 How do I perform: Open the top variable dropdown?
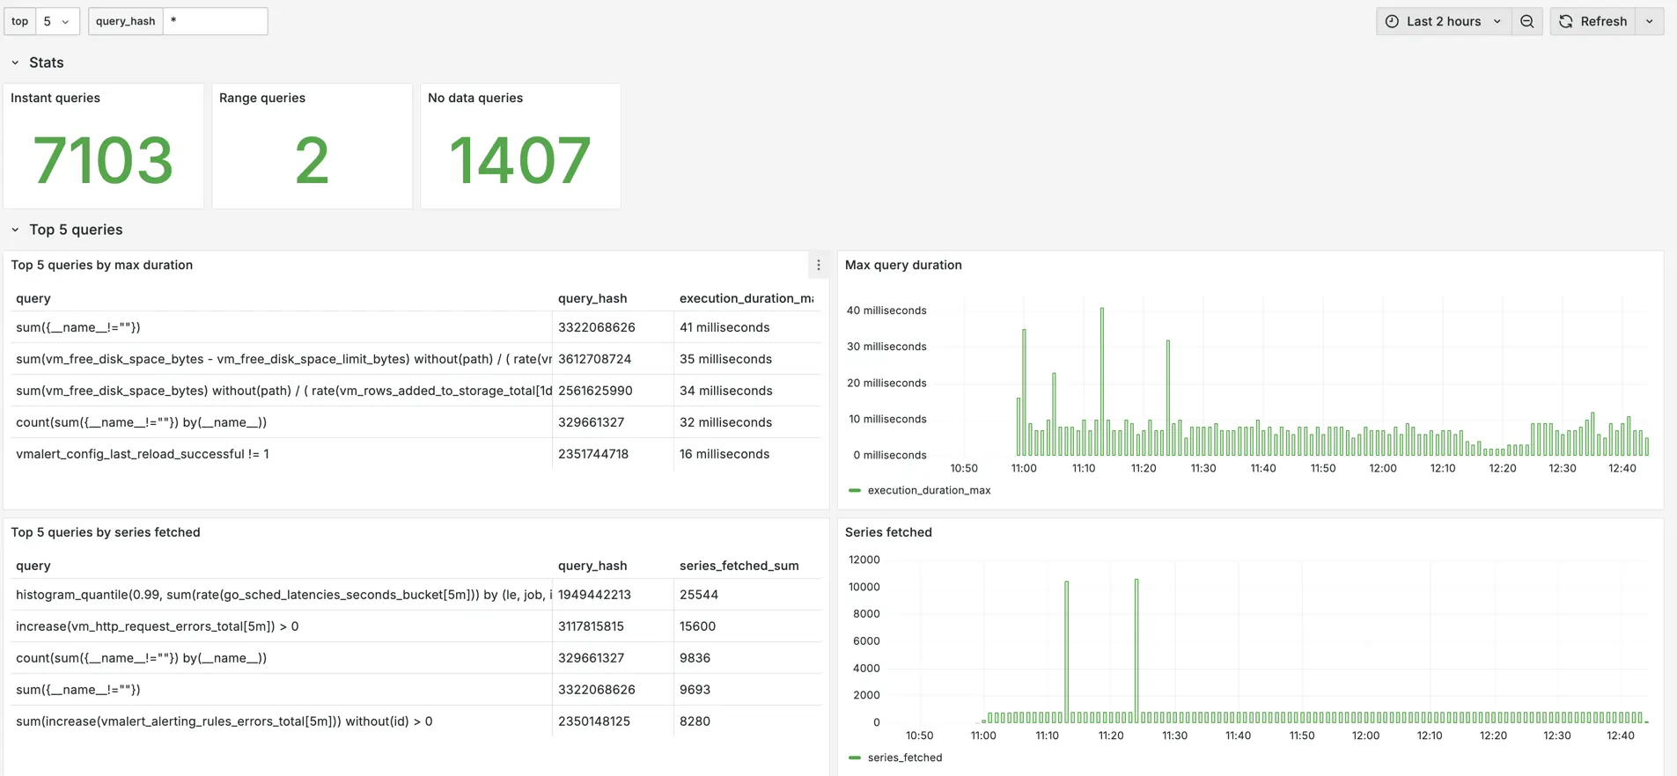point(56,21)
